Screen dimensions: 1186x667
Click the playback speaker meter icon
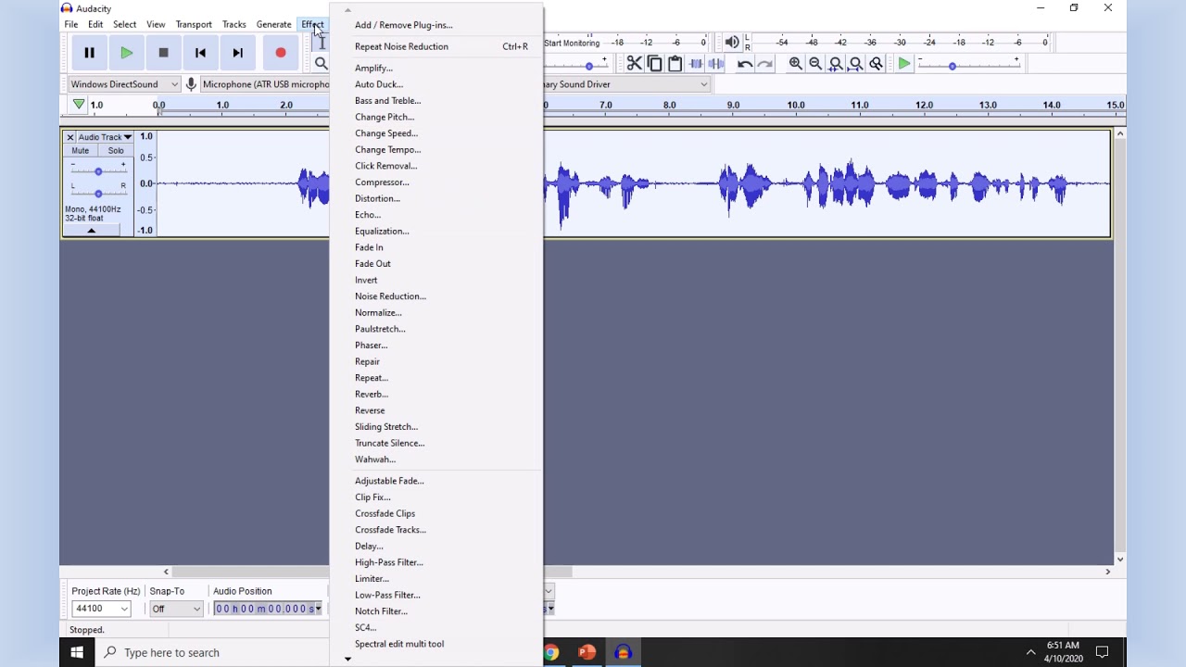coord(732,43)
